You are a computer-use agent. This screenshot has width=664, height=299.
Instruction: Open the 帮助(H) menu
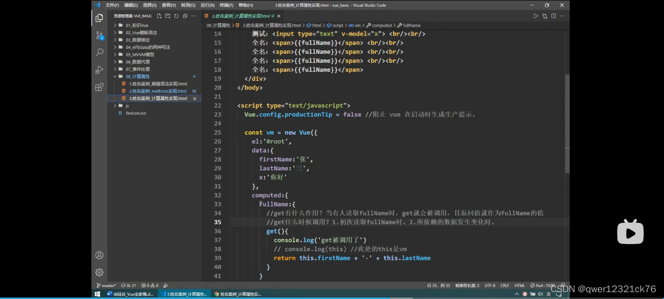pos(245,5)
